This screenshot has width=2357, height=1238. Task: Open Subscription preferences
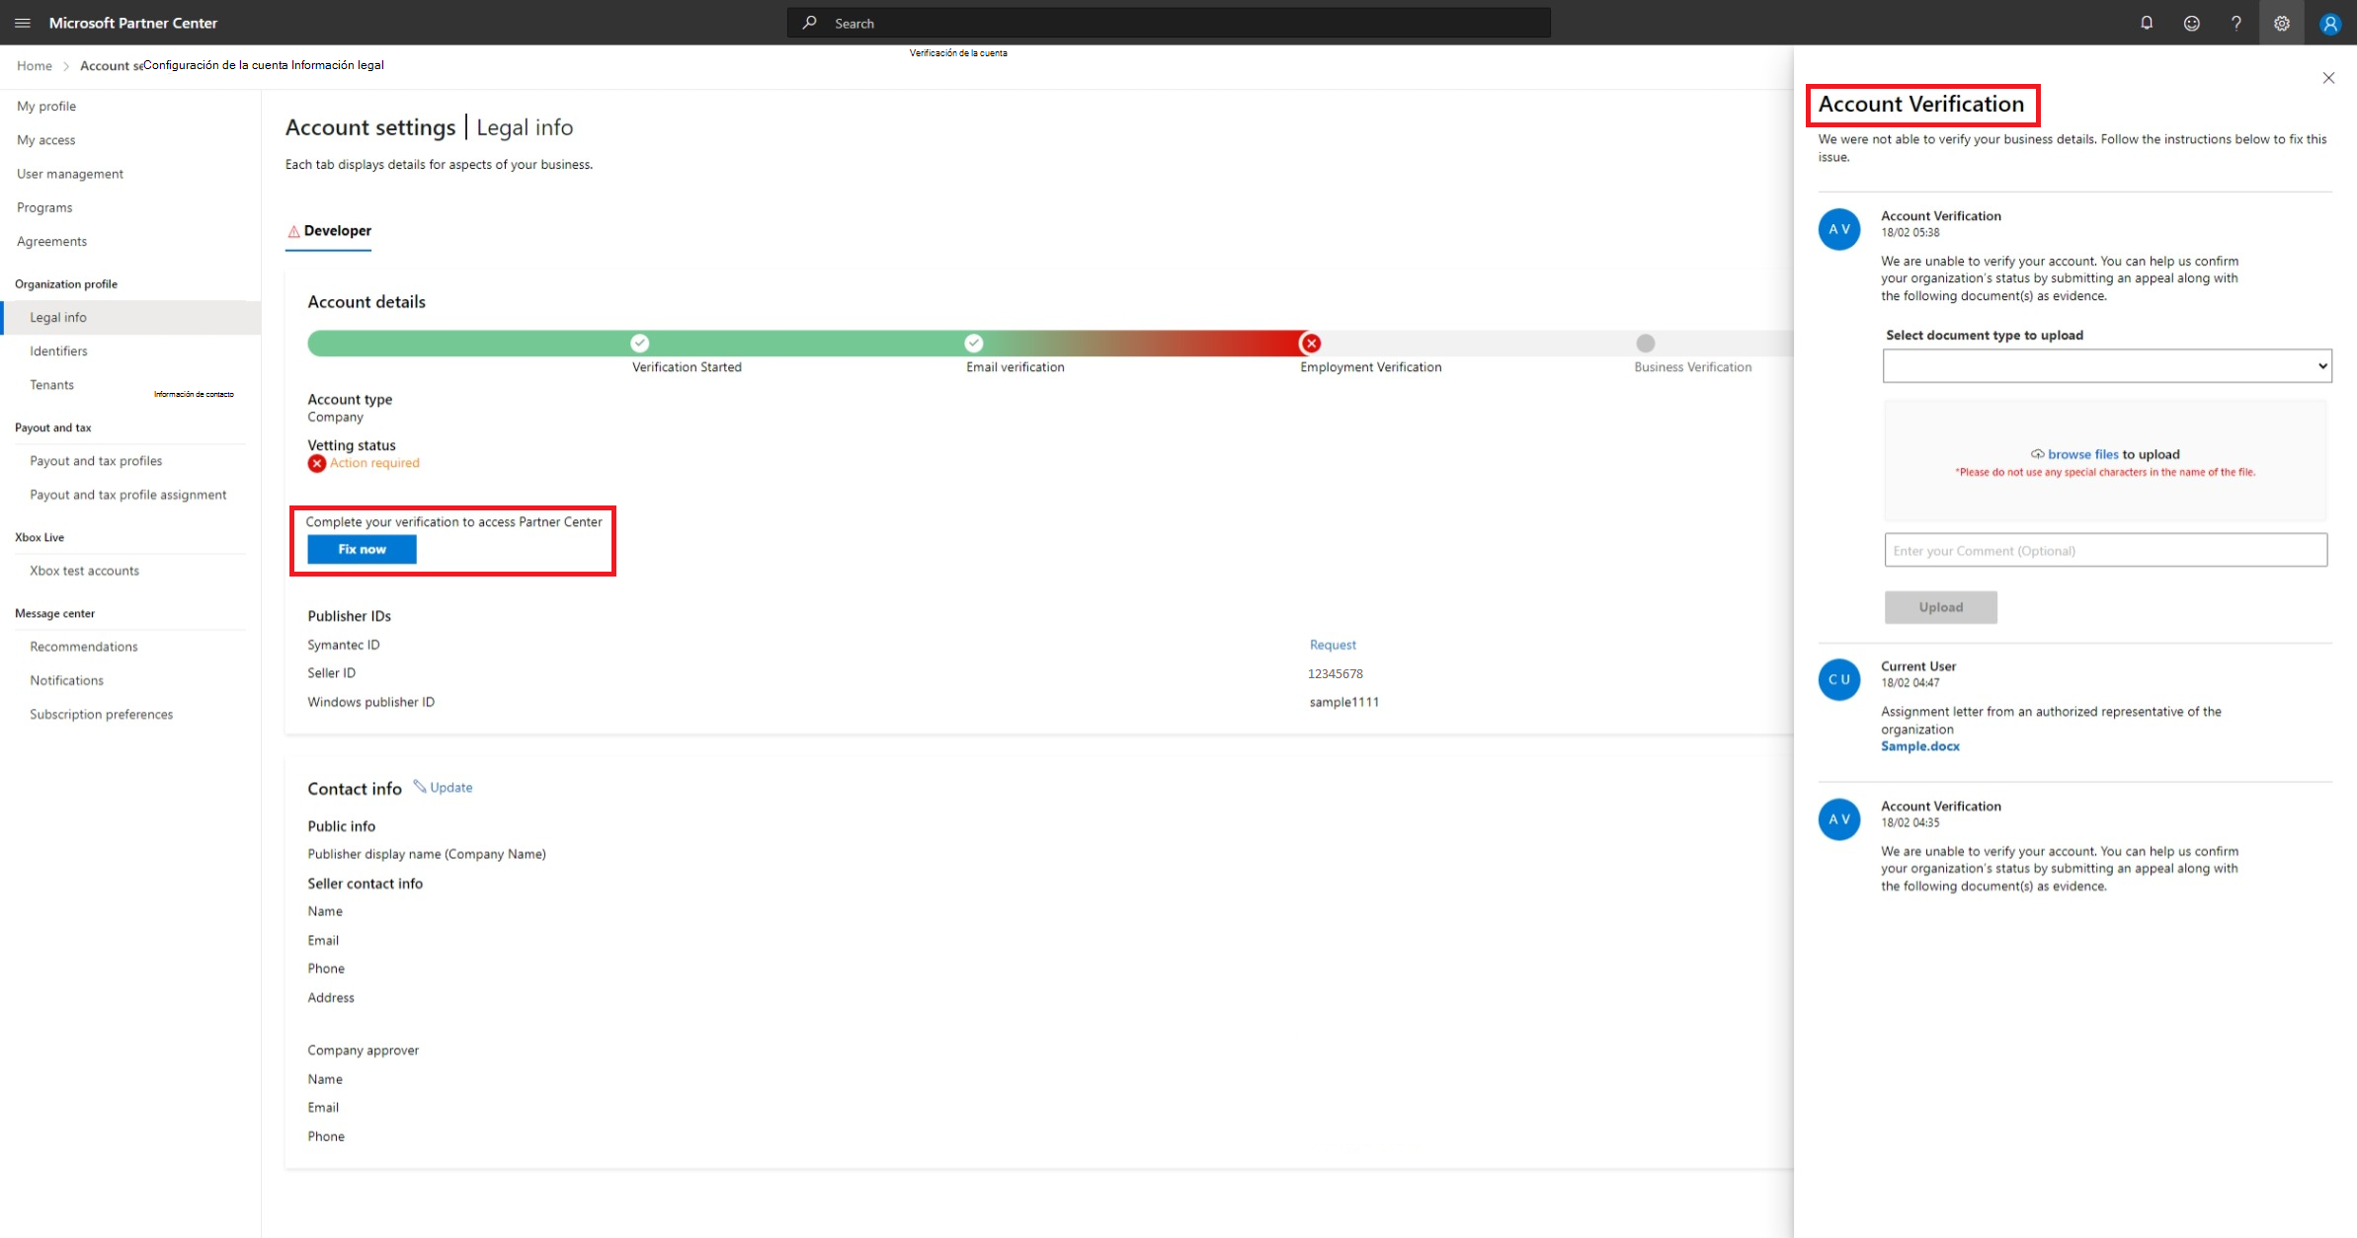click(101, 714)
